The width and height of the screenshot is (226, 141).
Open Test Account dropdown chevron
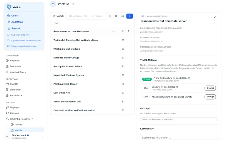tap(42, 136)
